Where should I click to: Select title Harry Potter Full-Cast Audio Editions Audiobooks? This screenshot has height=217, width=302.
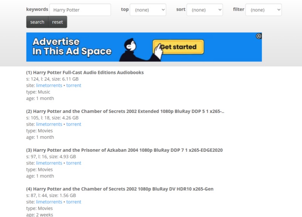point(85,72)
